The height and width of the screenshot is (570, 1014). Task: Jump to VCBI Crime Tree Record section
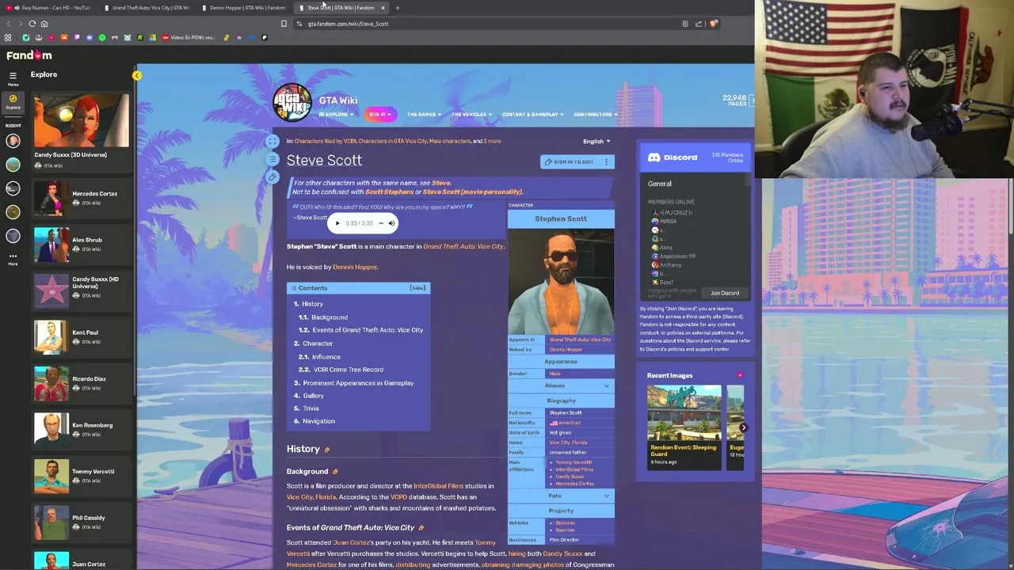coord(348,370)
